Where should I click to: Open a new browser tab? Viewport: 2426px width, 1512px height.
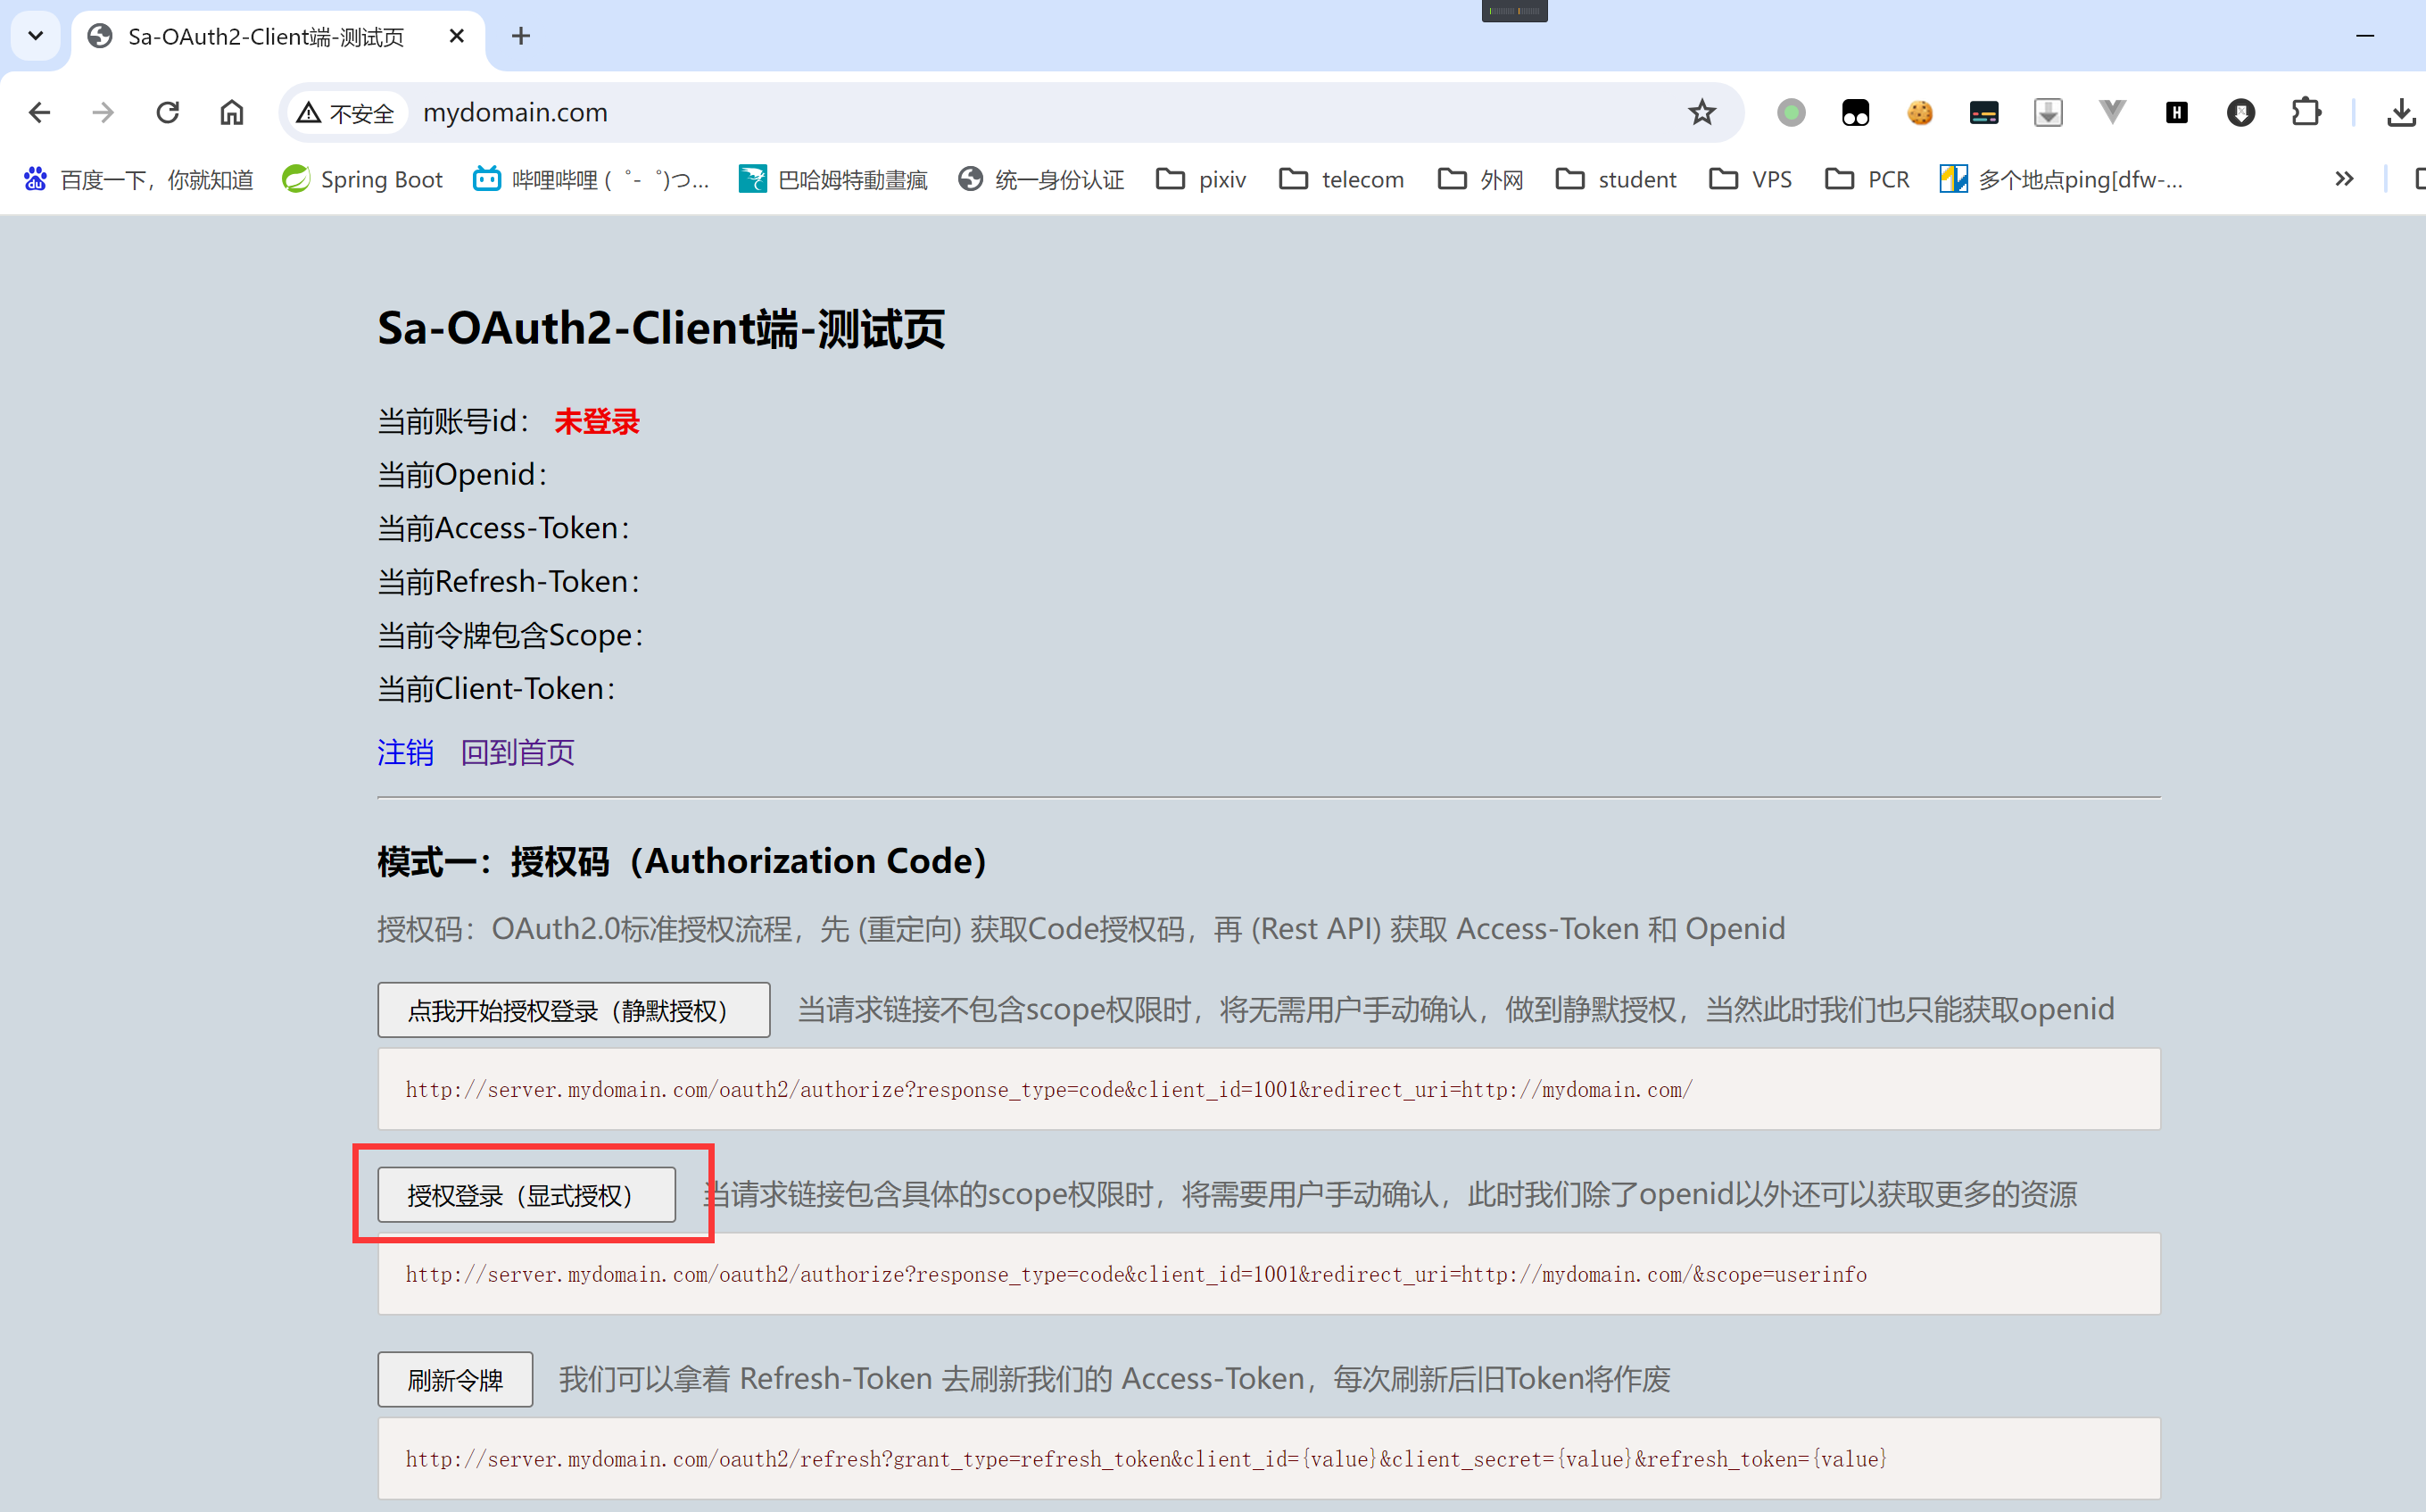[x=521, y=36]
